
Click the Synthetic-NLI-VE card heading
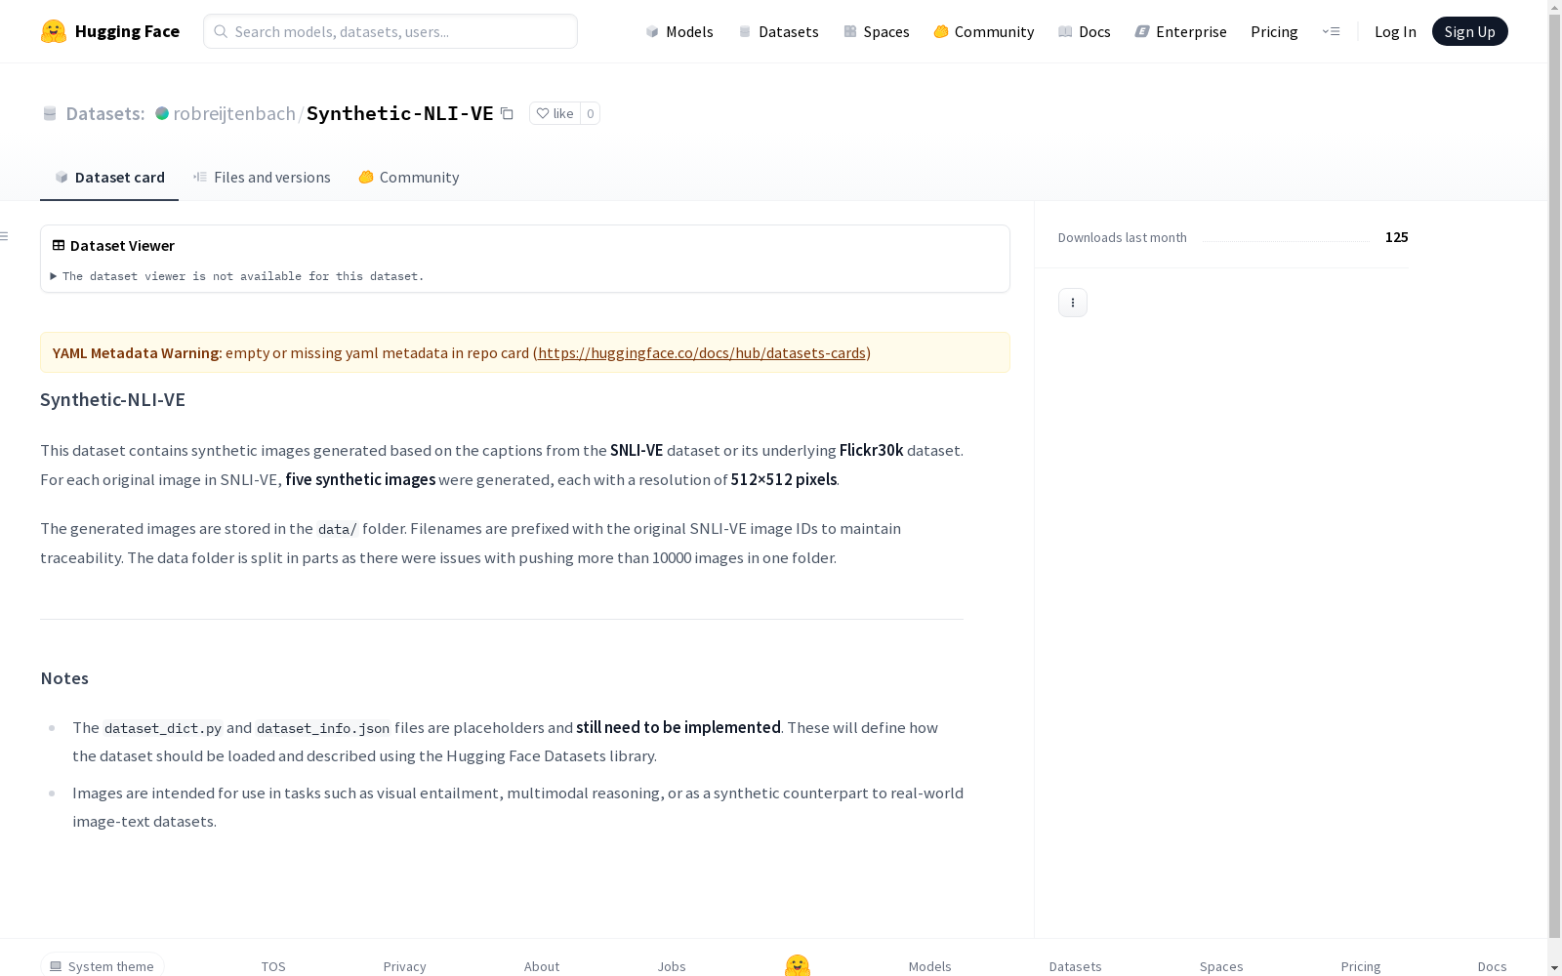112,399
